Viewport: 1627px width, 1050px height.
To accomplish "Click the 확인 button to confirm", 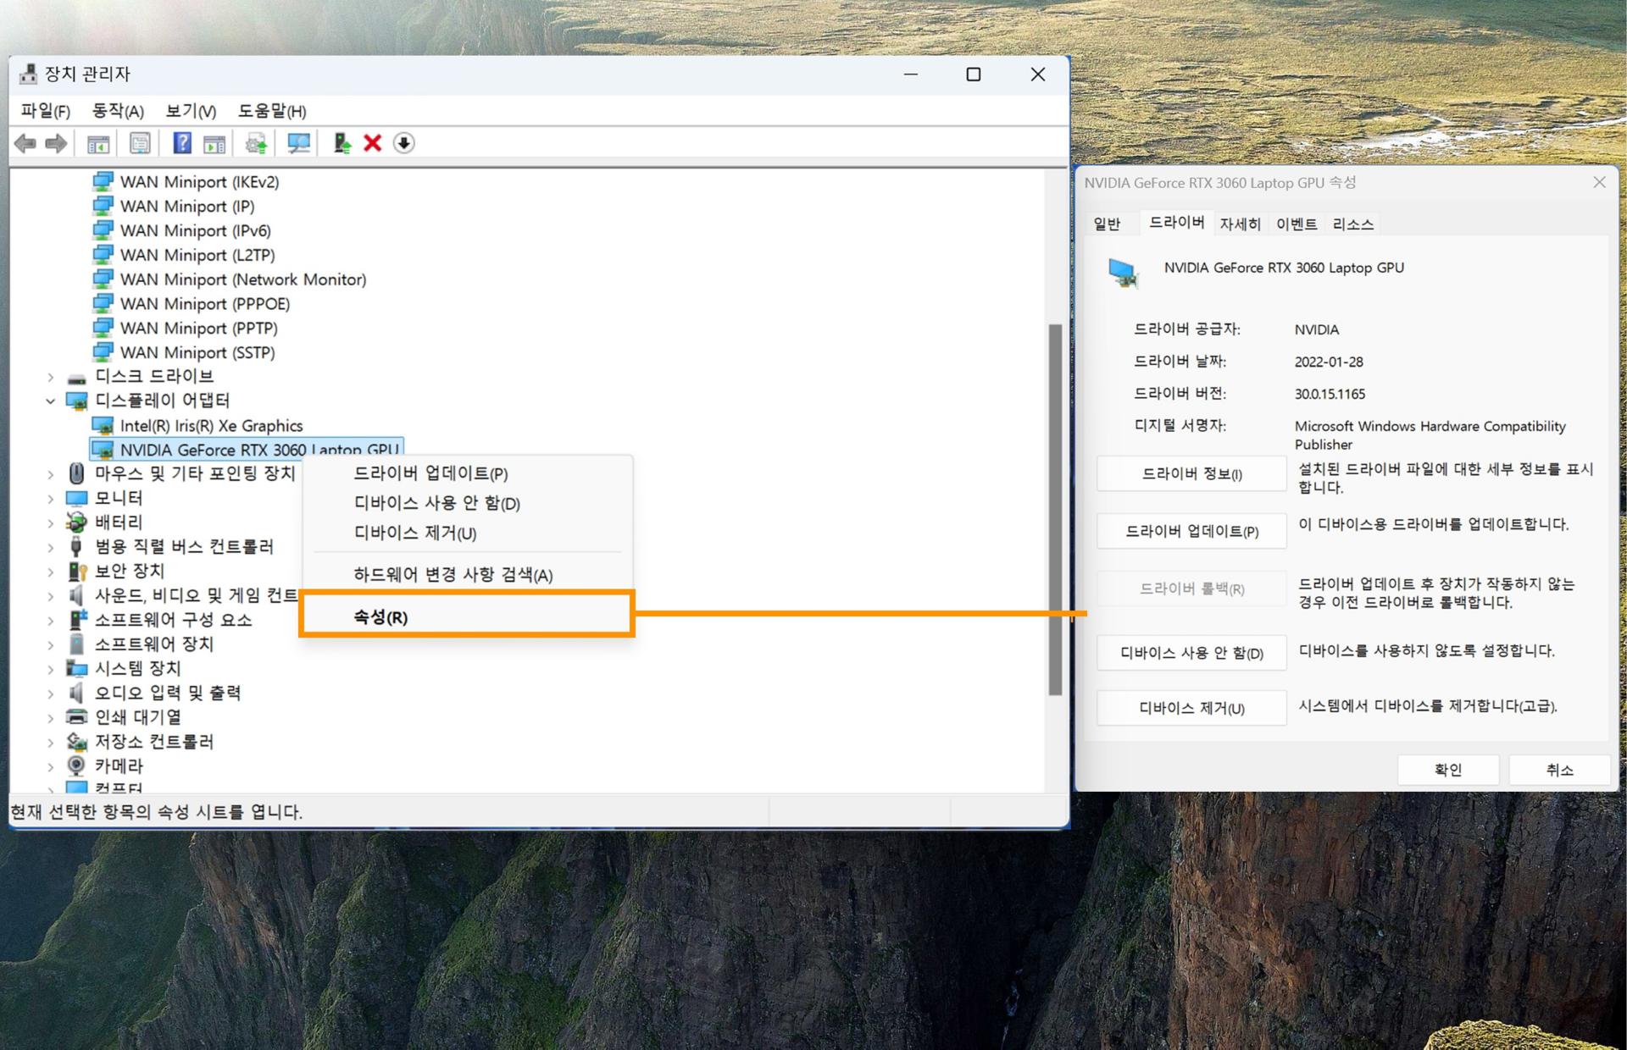I will coord(1448,770).
